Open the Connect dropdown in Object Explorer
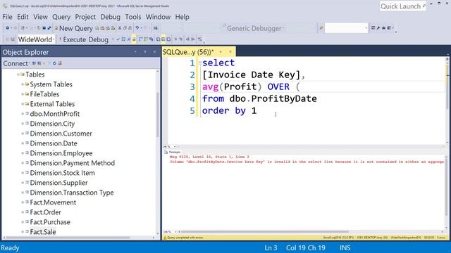The height and width of the screenshot is (253, 451). pos(16,63)
